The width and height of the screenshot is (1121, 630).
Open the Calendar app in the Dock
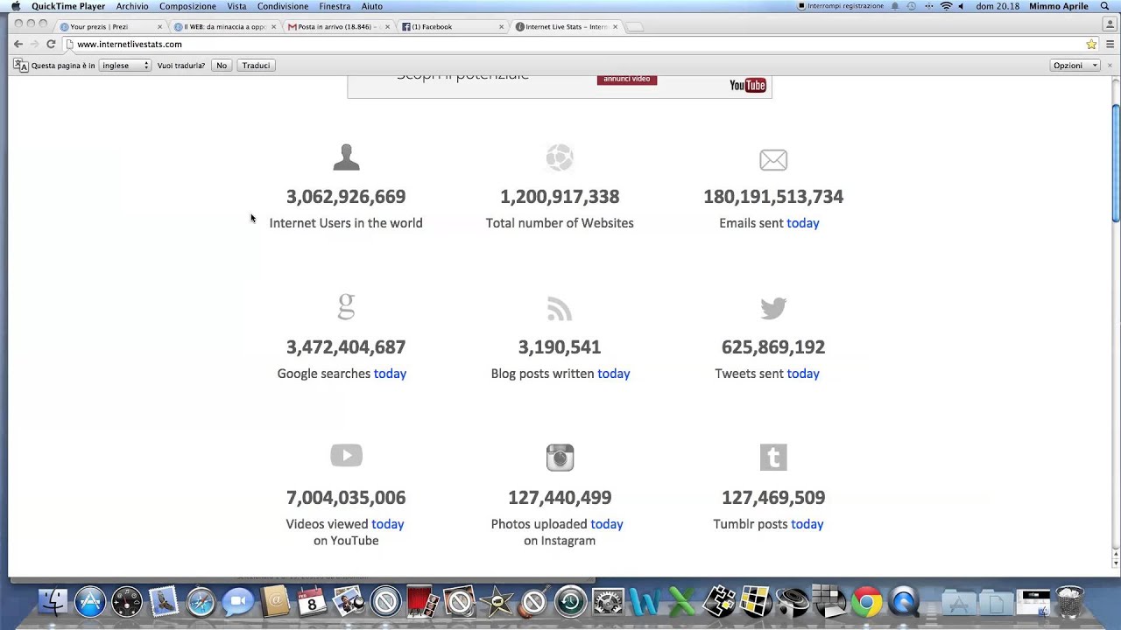tap(312, 602)
